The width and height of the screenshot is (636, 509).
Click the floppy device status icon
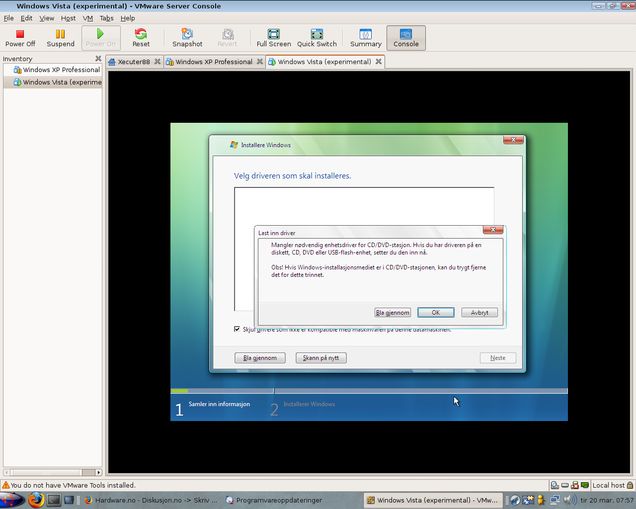575,485
